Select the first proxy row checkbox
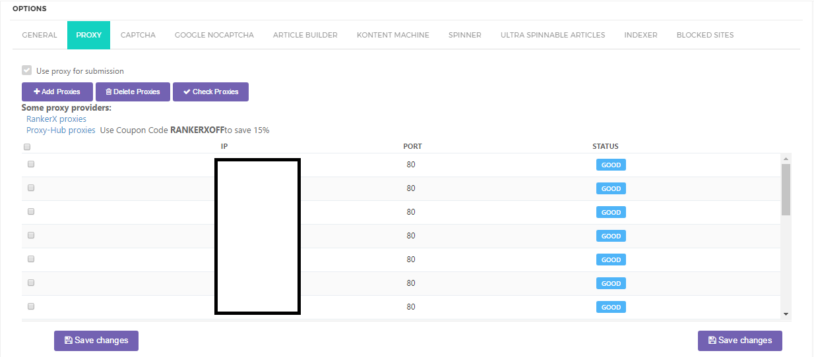This screenshot has width=814, height=357. 31,164
